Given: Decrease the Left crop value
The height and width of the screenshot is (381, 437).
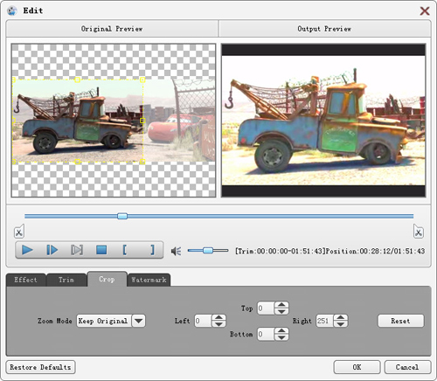Looking at the screenshot, I should 218,324.
